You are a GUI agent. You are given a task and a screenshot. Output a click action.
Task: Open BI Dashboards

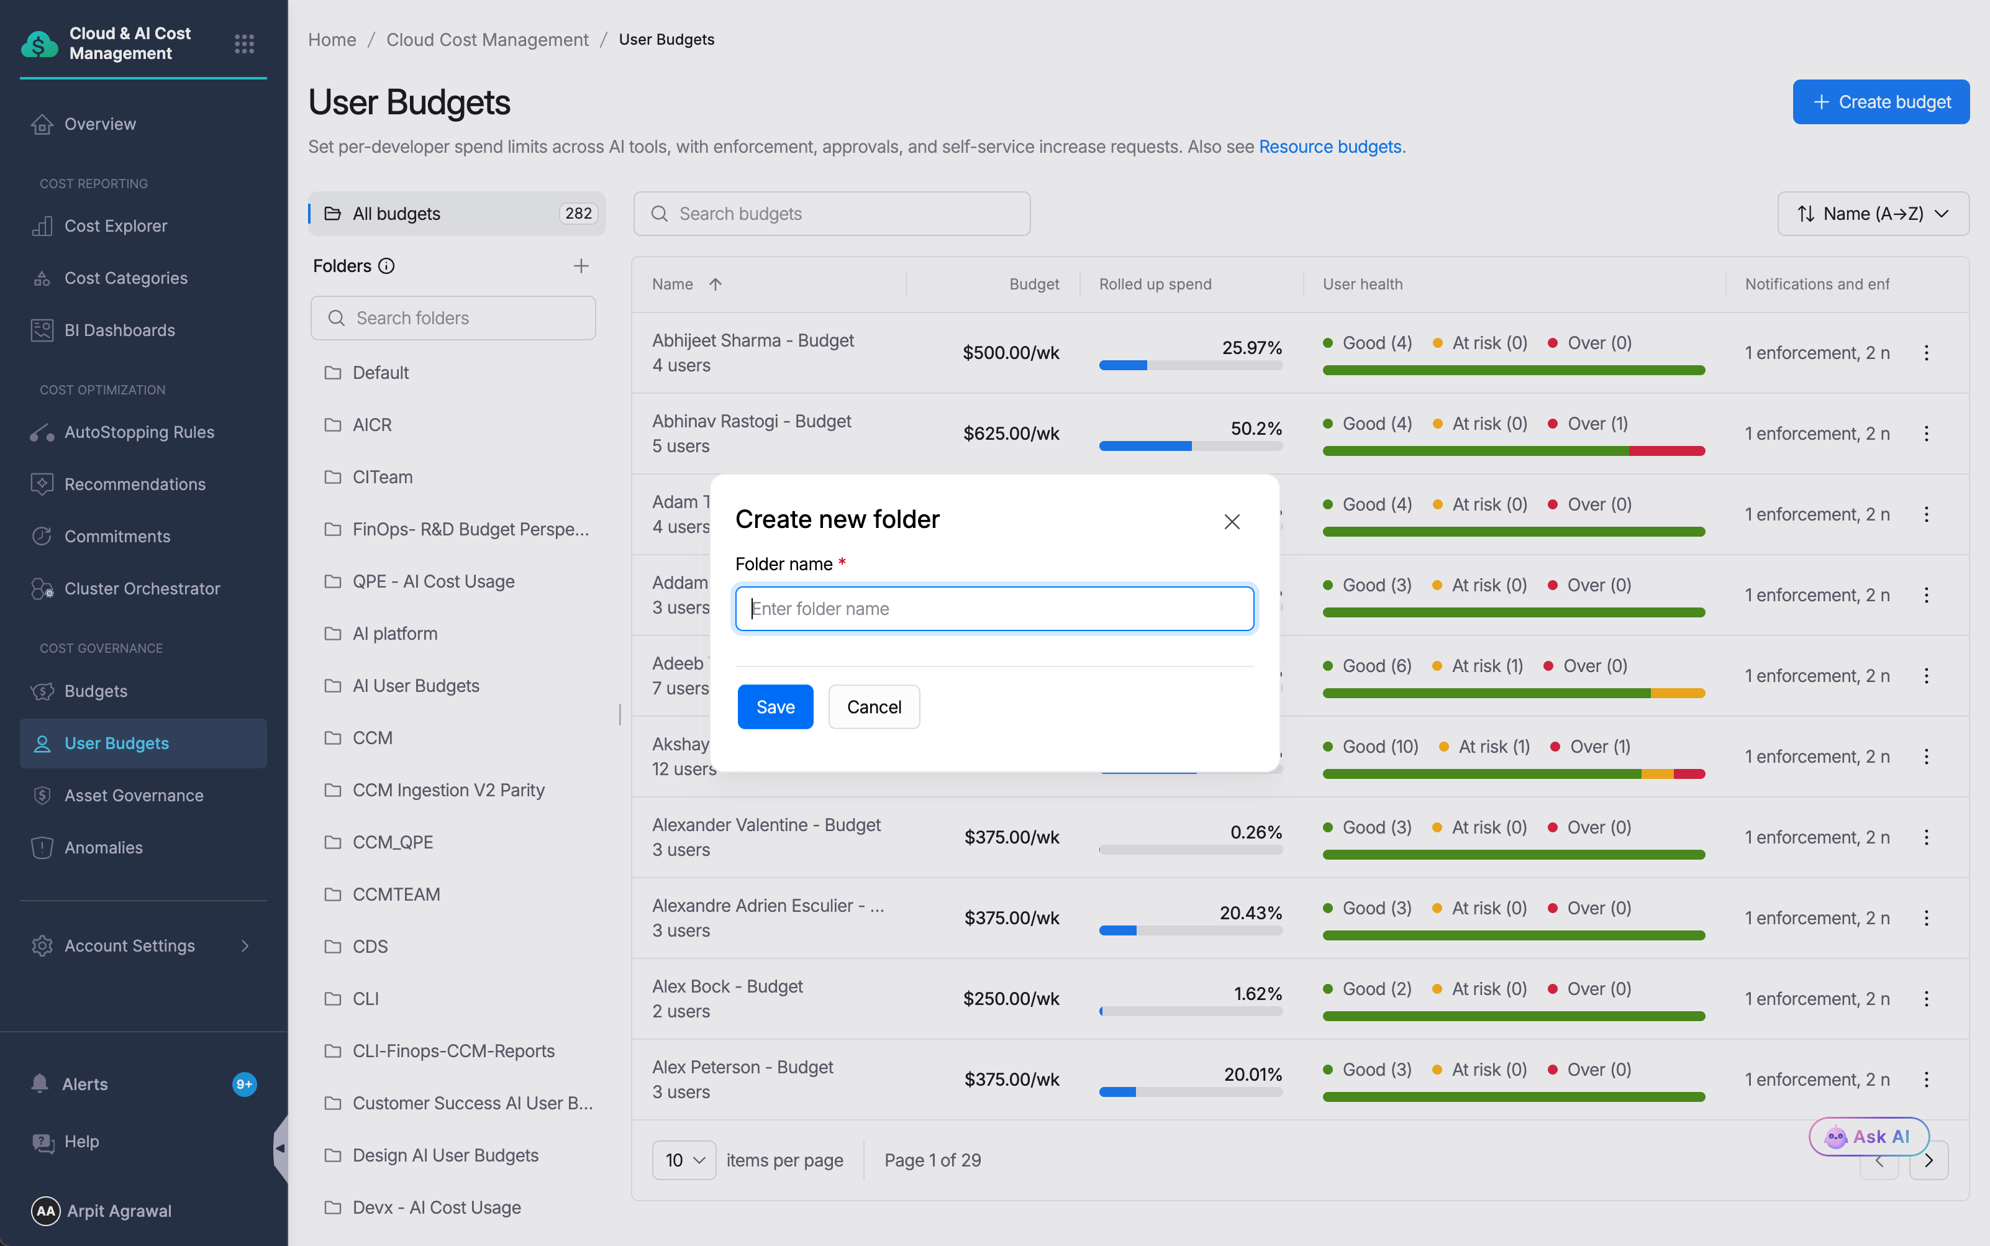coord(119,330)
